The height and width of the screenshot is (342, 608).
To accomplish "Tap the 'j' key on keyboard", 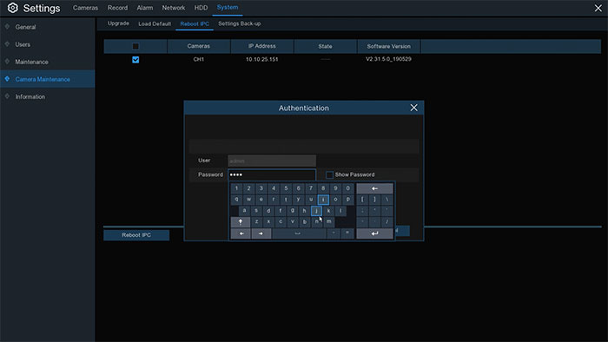I will pyautogui.click(x=316, y=211).
